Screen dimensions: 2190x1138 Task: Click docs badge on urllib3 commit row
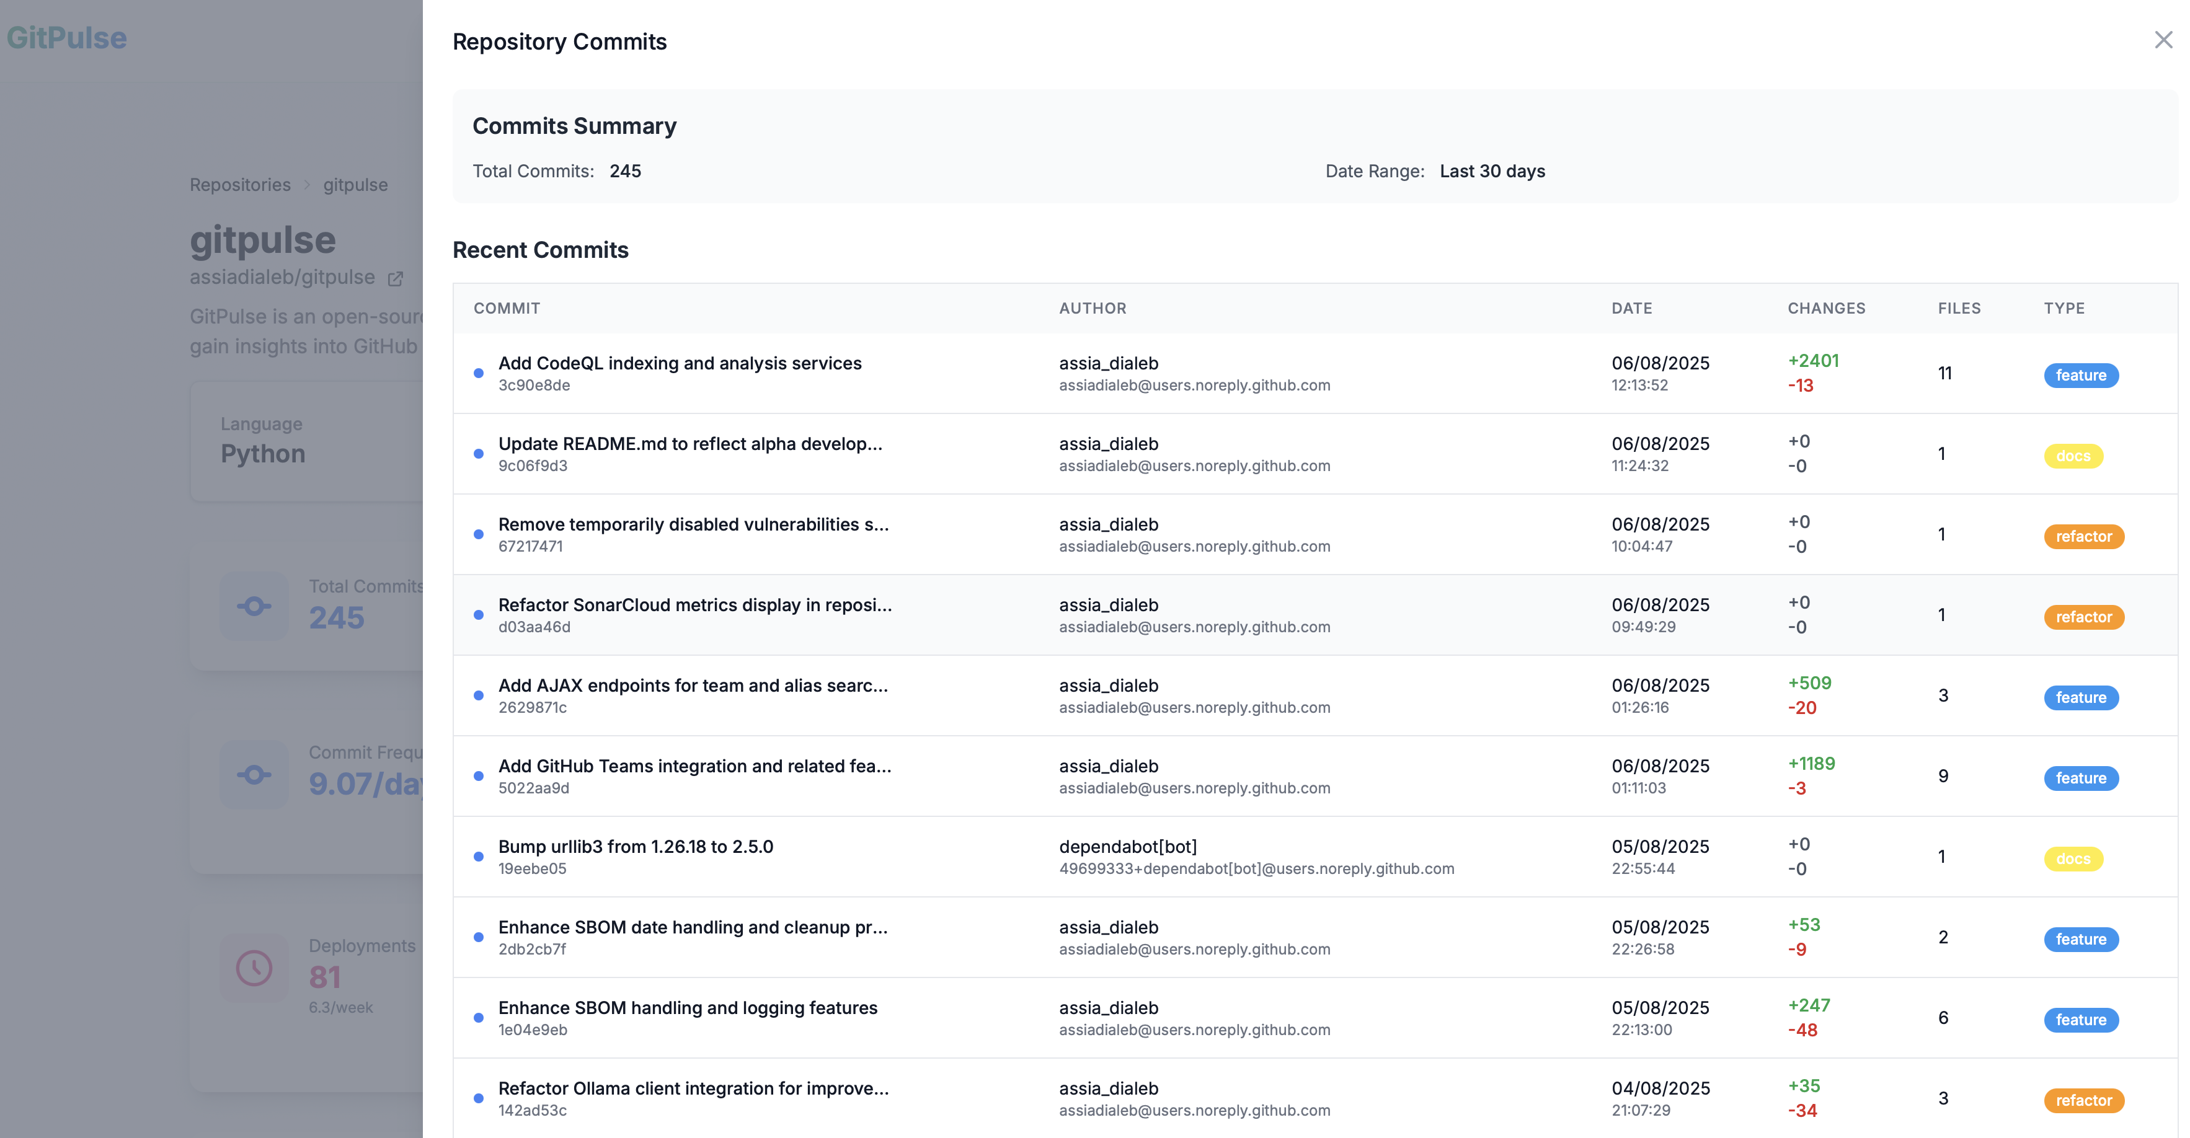pos(2073,858)
